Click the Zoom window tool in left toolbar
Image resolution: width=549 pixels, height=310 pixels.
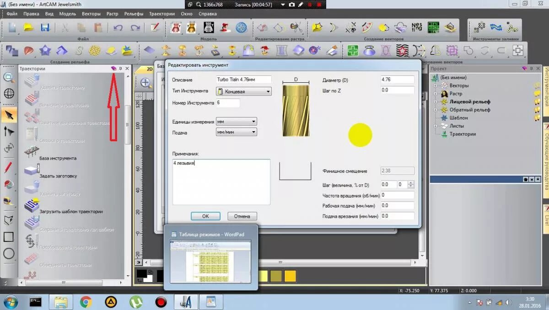click(x=9, y=77)
